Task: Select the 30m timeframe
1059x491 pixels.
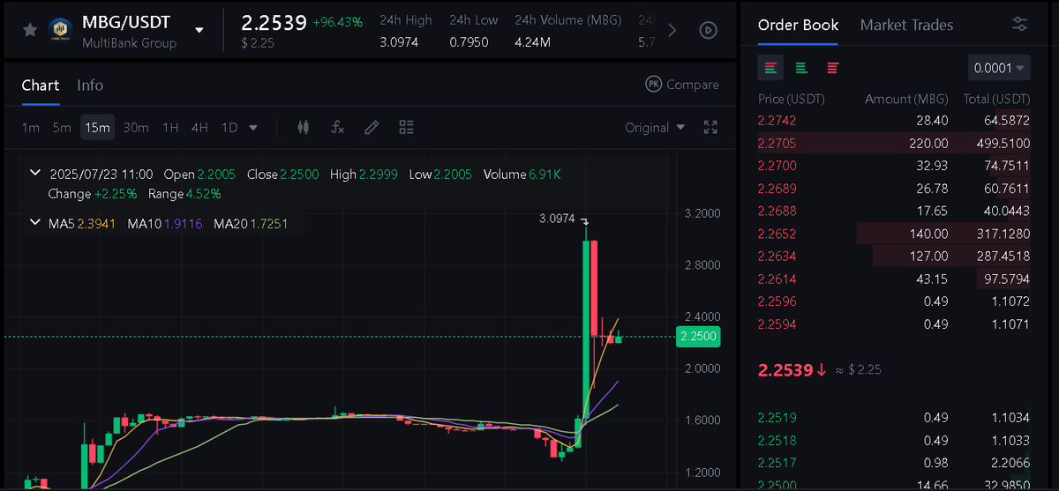Action: (136, 128)
